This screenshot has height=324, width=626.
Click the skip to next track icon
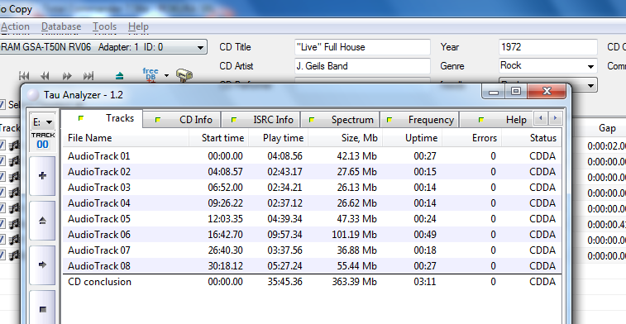[x=88, y=75]
